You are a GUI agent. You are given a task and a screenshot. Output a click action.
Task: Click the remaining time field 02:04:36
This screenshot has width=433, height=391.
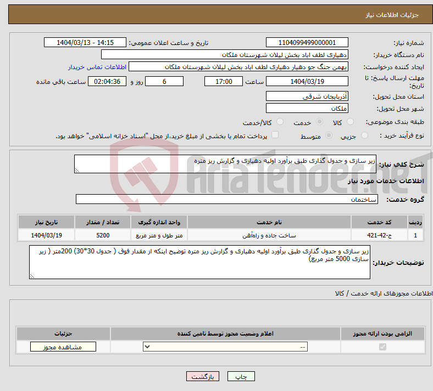click(107, 81)
